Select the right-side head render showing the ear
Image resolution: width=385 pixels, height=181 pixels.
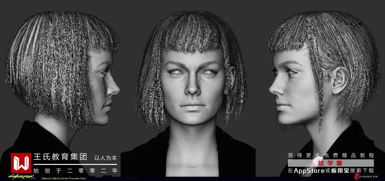tap(324, 72)
